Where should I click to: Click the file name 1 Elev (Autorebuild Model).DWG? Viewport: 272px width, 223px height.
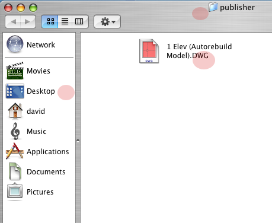(199, 51)
